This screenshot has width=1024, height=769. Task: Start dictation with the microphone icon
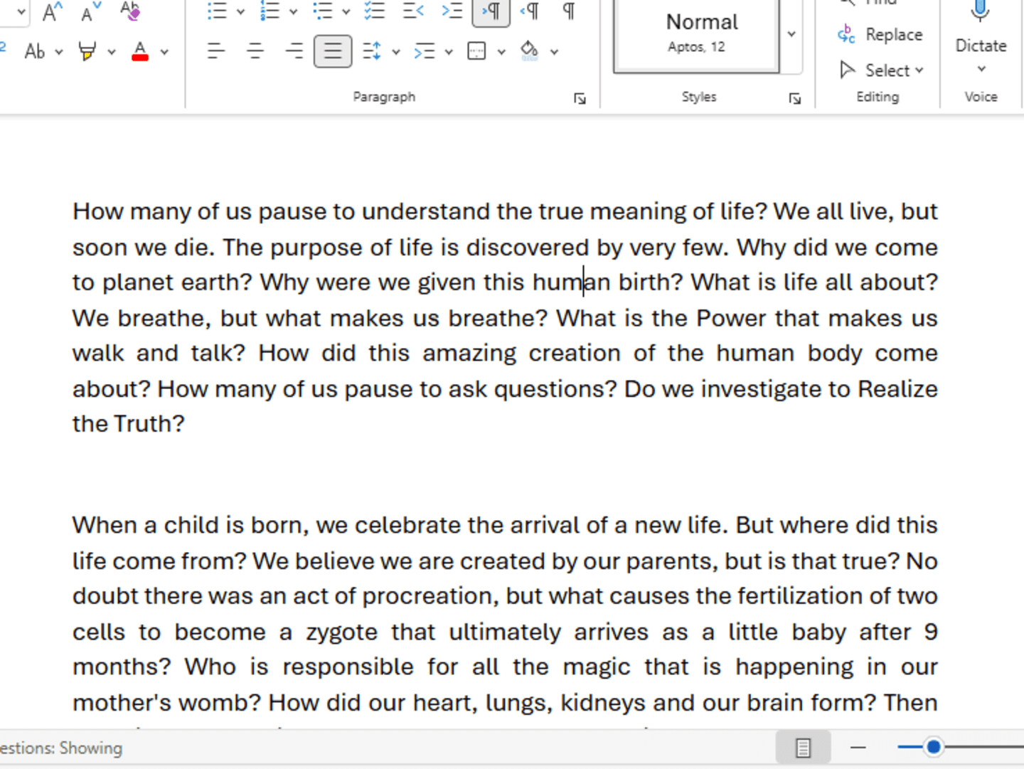[981, 11]
